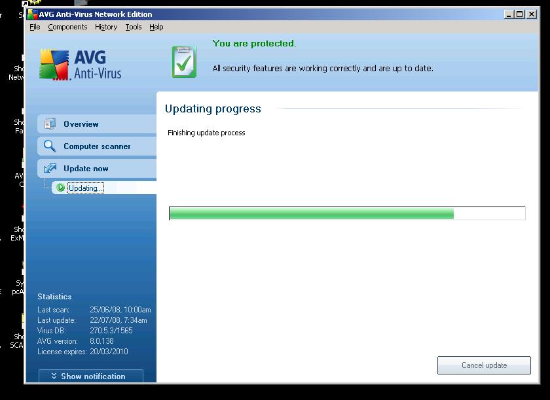
Task: Click the AVG Anti-Virus logo
Action: tap(81, 63)
